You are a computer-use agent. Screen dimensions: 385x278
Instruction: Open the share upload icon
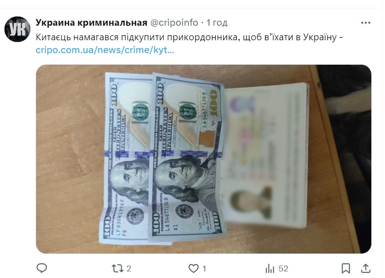point(366,268)
